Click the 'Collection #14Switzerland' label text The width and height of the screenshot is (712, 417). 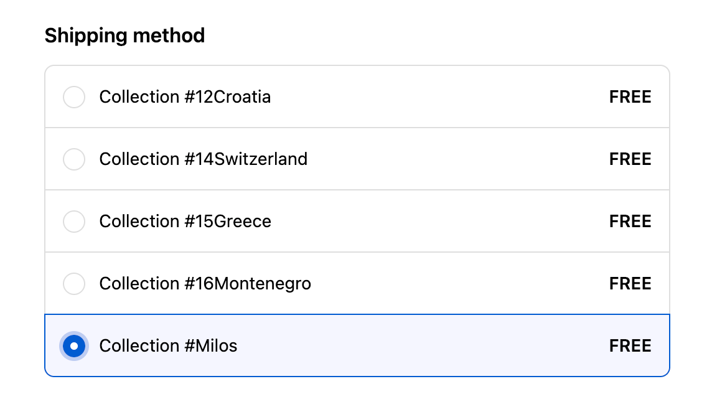point(203,159)
